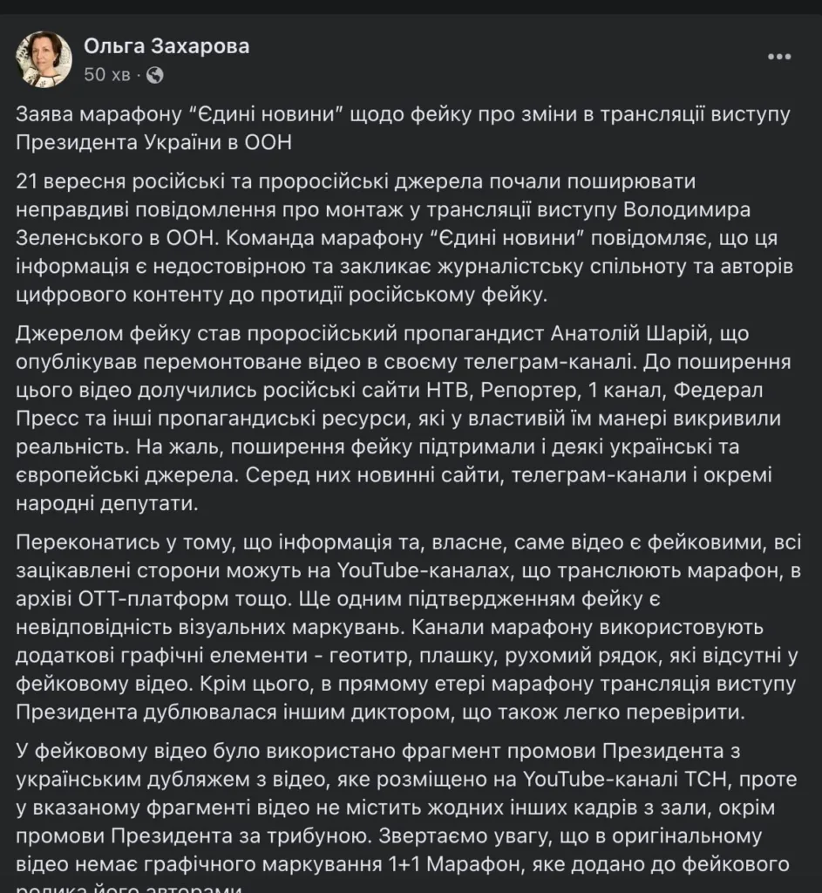822x893 pixels.
Task: Click paragraph starting "21 вересня російські"
Action: (x=404, y=238)
